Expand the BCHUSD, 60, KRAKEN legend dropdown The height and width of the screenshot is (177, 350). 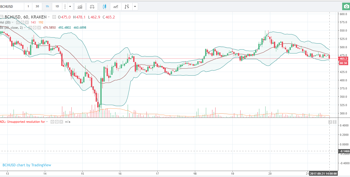(x=49, y=17)
